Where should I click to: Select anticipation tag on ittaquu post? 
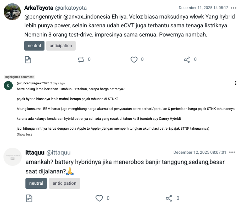[x=65, y=183]
